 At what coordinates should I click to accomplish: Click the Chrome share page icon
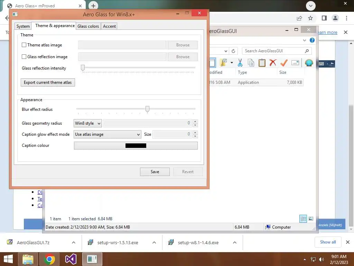tap(299, 18)
